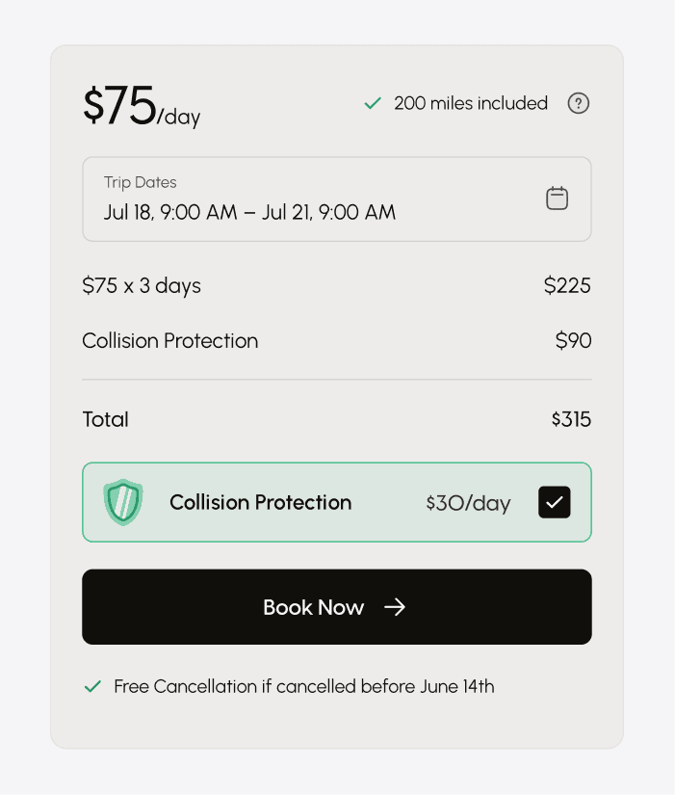
Task: Click the Free Cancellation policy text
Action: [x=303, y=687]
